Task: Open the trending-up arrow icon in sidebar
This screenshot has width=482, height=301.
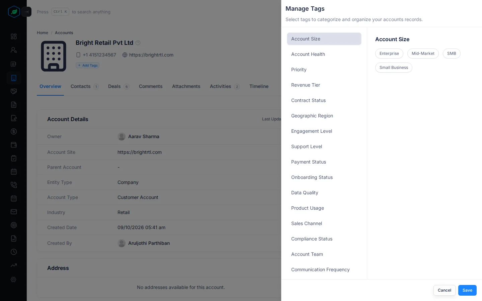Action: click(x=14, y=265)
